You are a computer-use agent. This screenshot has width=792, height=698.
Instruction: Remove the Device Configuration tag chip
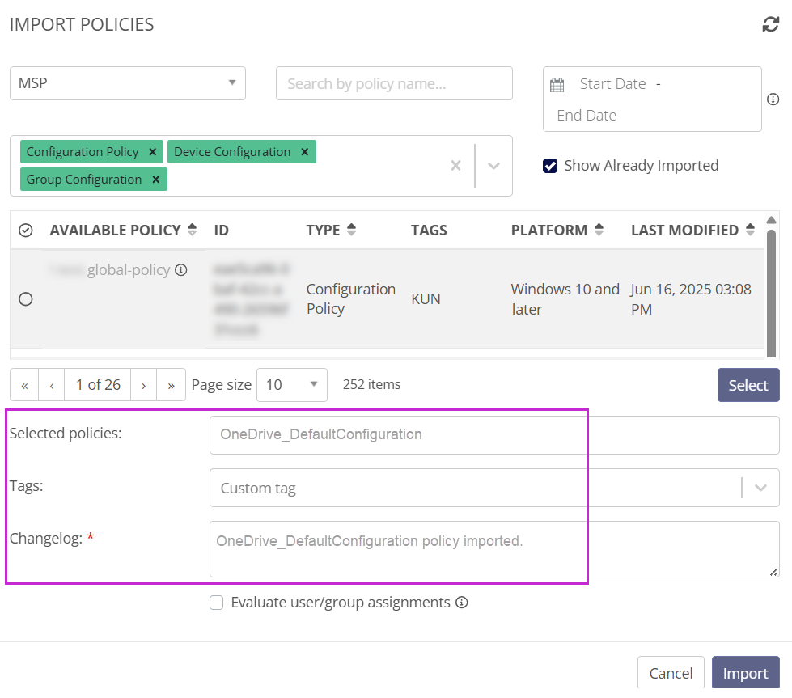click(304, 151)
